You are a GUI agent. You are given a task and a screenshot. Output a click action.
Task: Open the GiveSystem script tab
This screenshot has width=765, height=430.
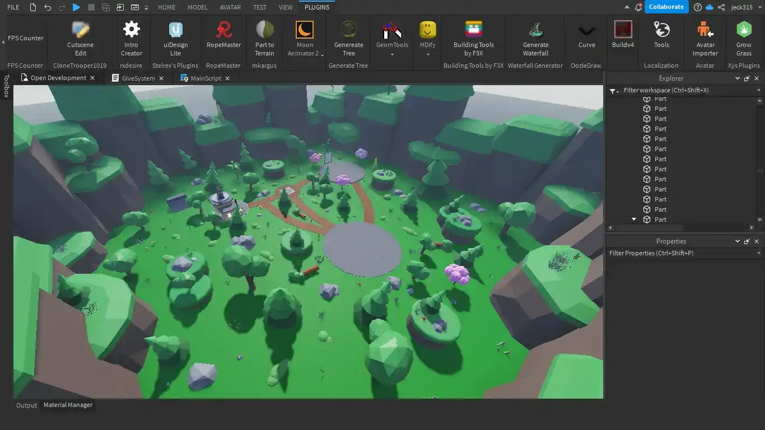coord(138,78)
